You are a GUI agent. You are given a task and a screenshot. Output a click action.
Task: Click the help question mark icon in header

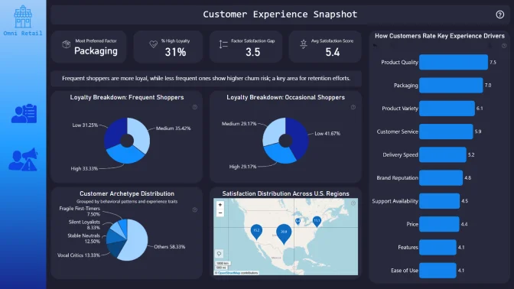[499, 15]
